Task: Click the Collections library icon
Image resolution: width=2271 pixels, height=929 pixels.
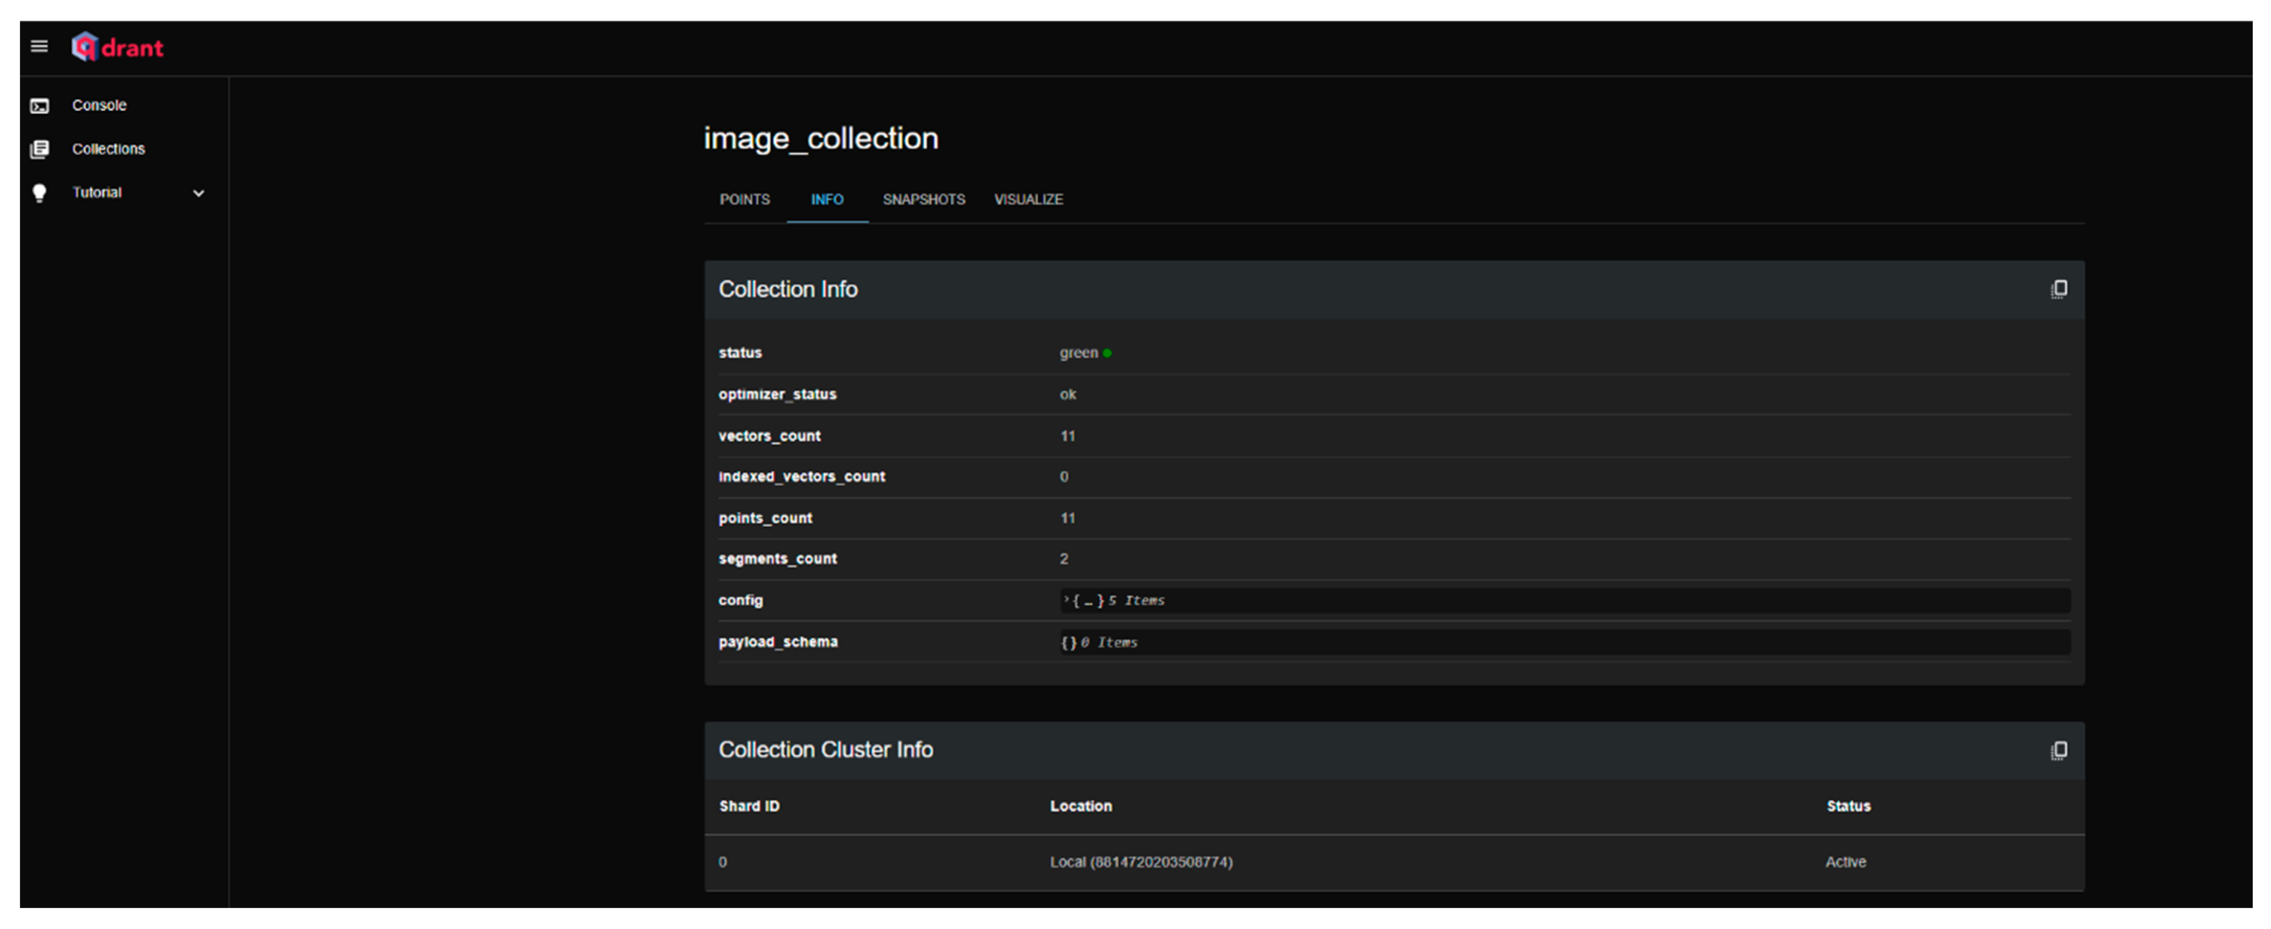Action: pos(40,150)
